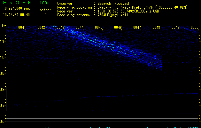Image resolution: width=201 pixels, height=128 pixels.
Task: Click the 0048 time marker
Action: 156,28
